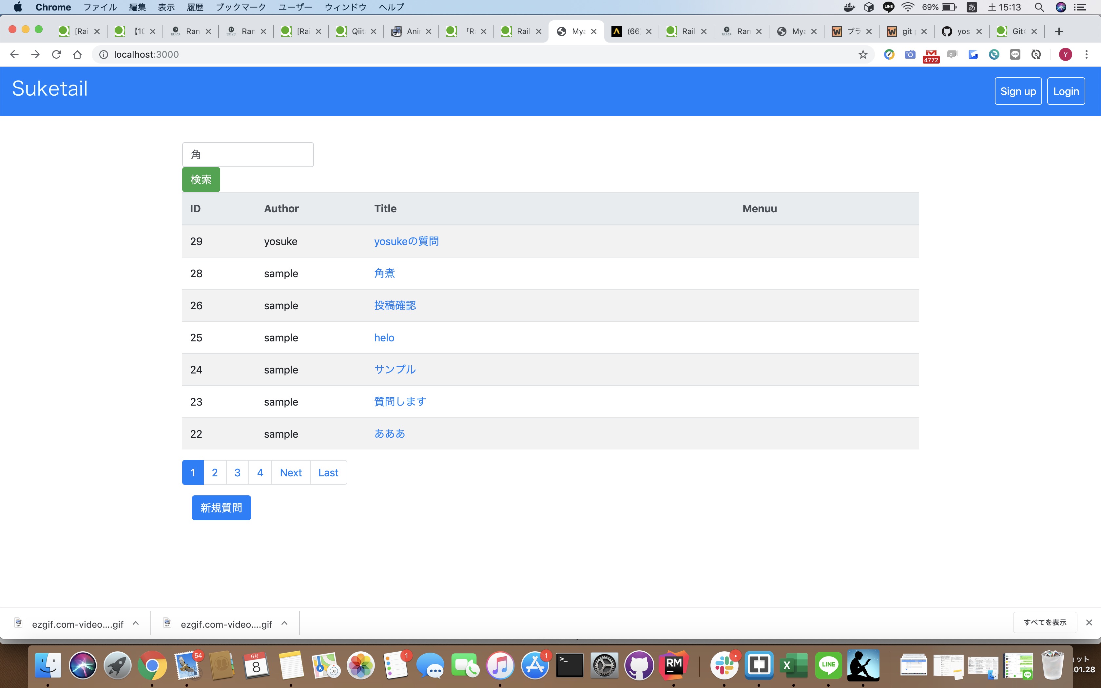Launch Siri from the Dock

coord(82,665)
